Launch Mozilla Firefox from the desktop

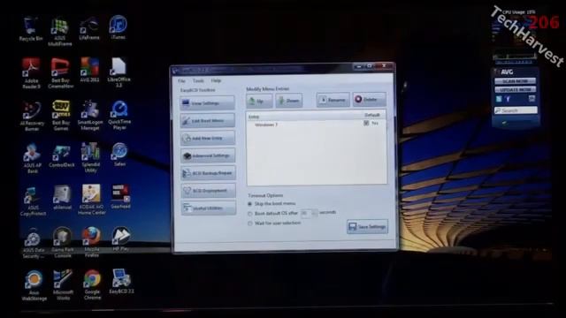coord(92,242)
